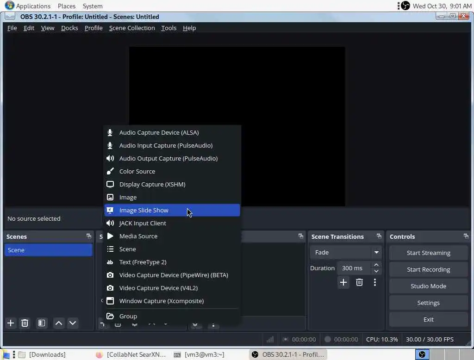Add a Color Source
Image resolution: width=474 pixels, height=360 pixels.
click(x=172, y=171)
